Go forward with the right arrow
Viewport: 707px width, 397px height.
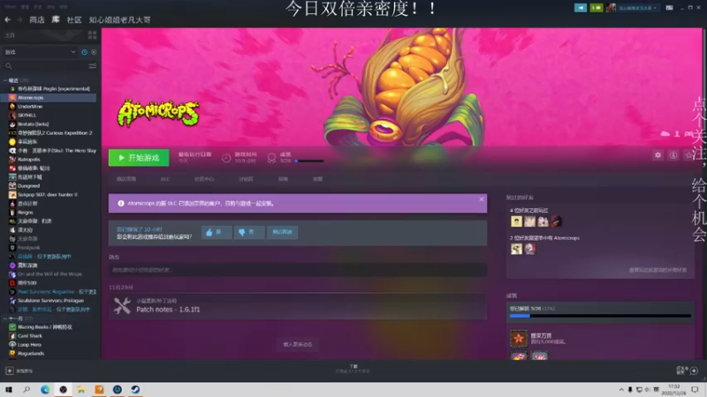(x=19, y=19)
